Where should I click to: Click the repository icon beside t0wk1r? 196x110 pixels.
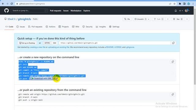coord(6,19)
